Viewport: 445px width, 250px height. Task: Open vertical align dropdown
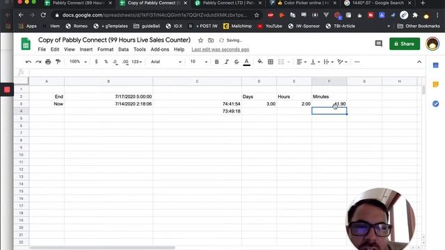click(x=315, y=62)
